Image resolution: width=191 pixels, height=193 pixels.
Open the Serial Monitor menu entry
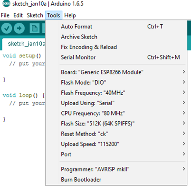pyautogui.click(x=116, y=58)
